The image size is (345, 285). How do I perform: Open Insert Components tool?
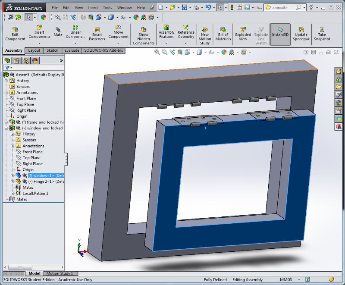[x=39, y=31]
